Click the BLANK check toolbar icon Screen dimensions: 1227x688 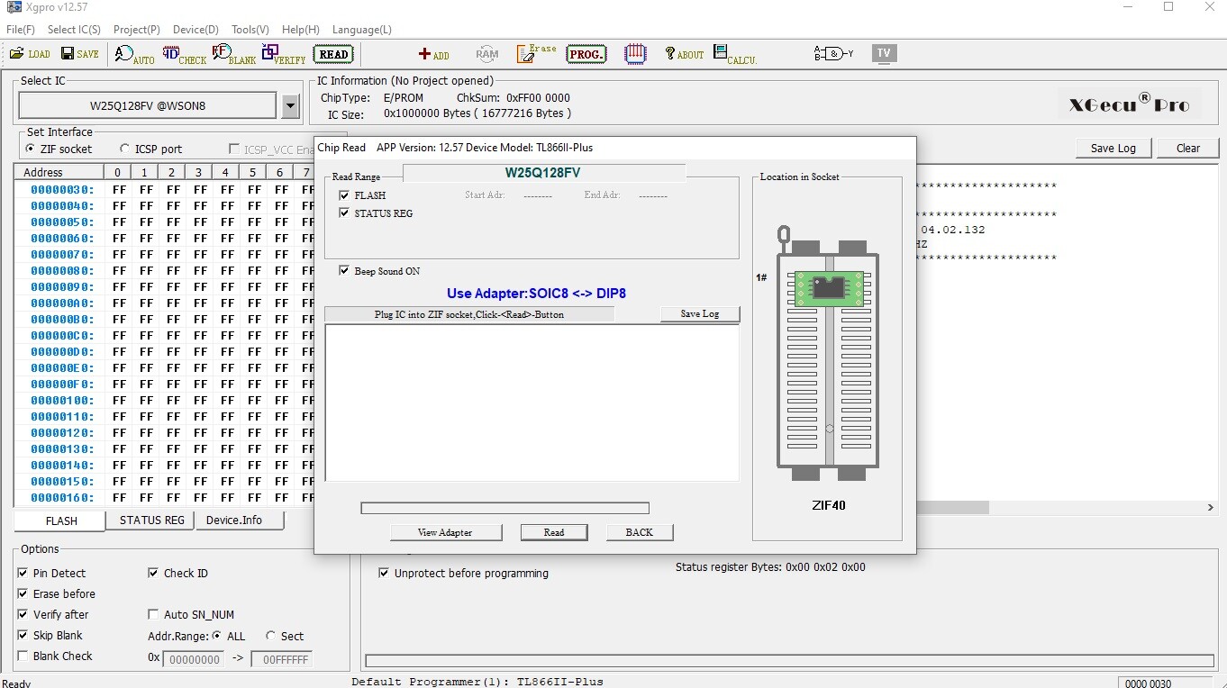pyautogui.click(x=233, y=55)
